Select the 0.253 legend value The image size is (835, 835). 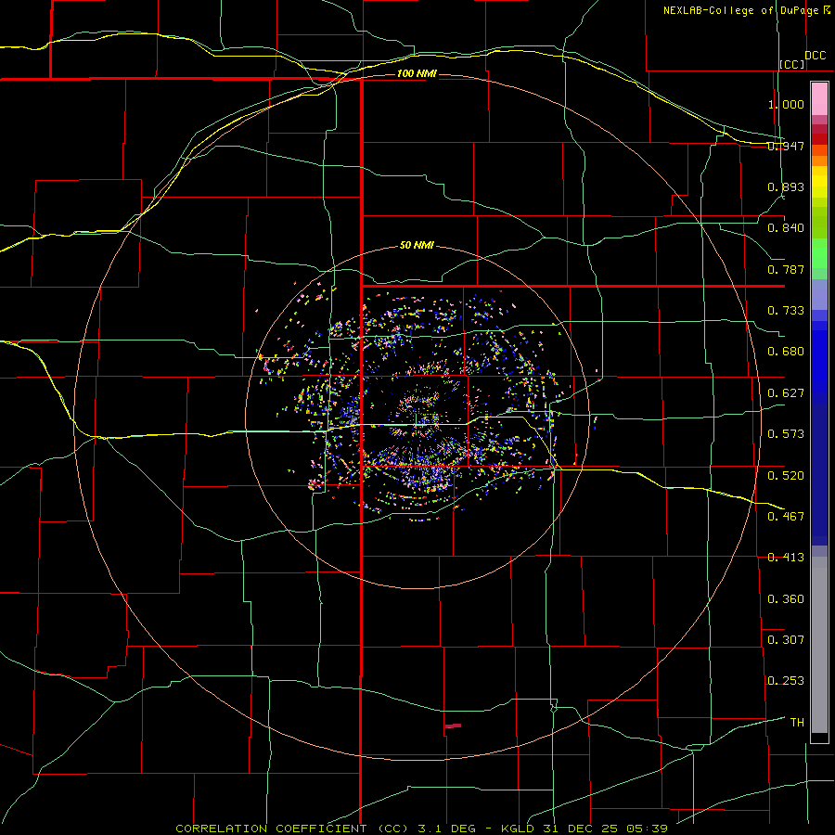(x=786, y=681)
